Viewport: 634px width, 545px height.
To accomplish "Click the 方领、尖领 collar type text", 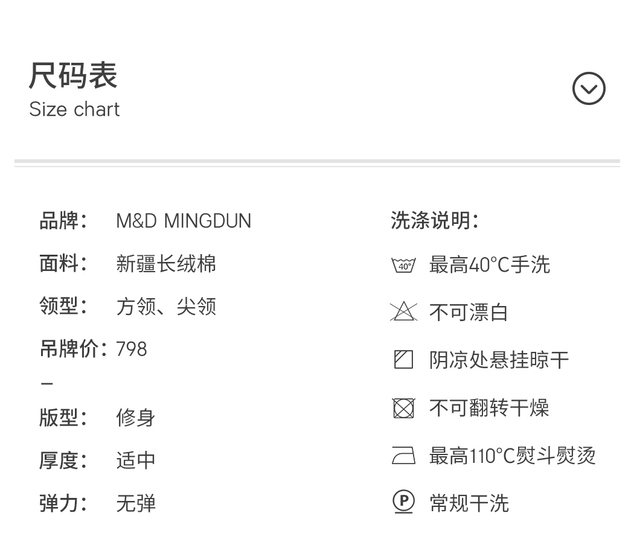I will (166, 307).
